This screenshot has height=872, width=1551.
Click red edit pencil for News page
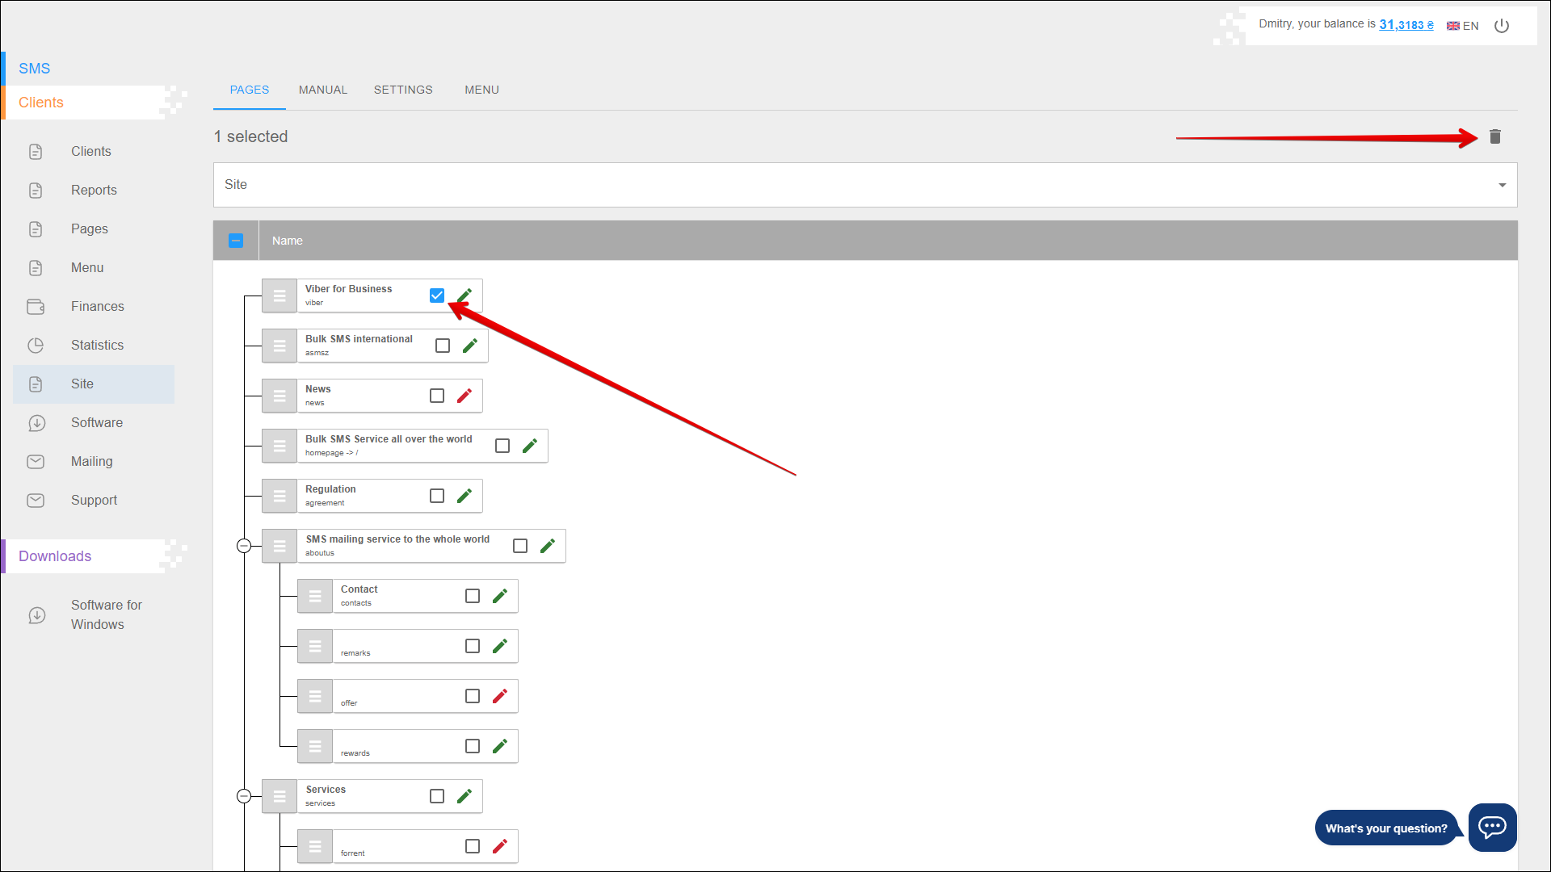click(464, 396)
